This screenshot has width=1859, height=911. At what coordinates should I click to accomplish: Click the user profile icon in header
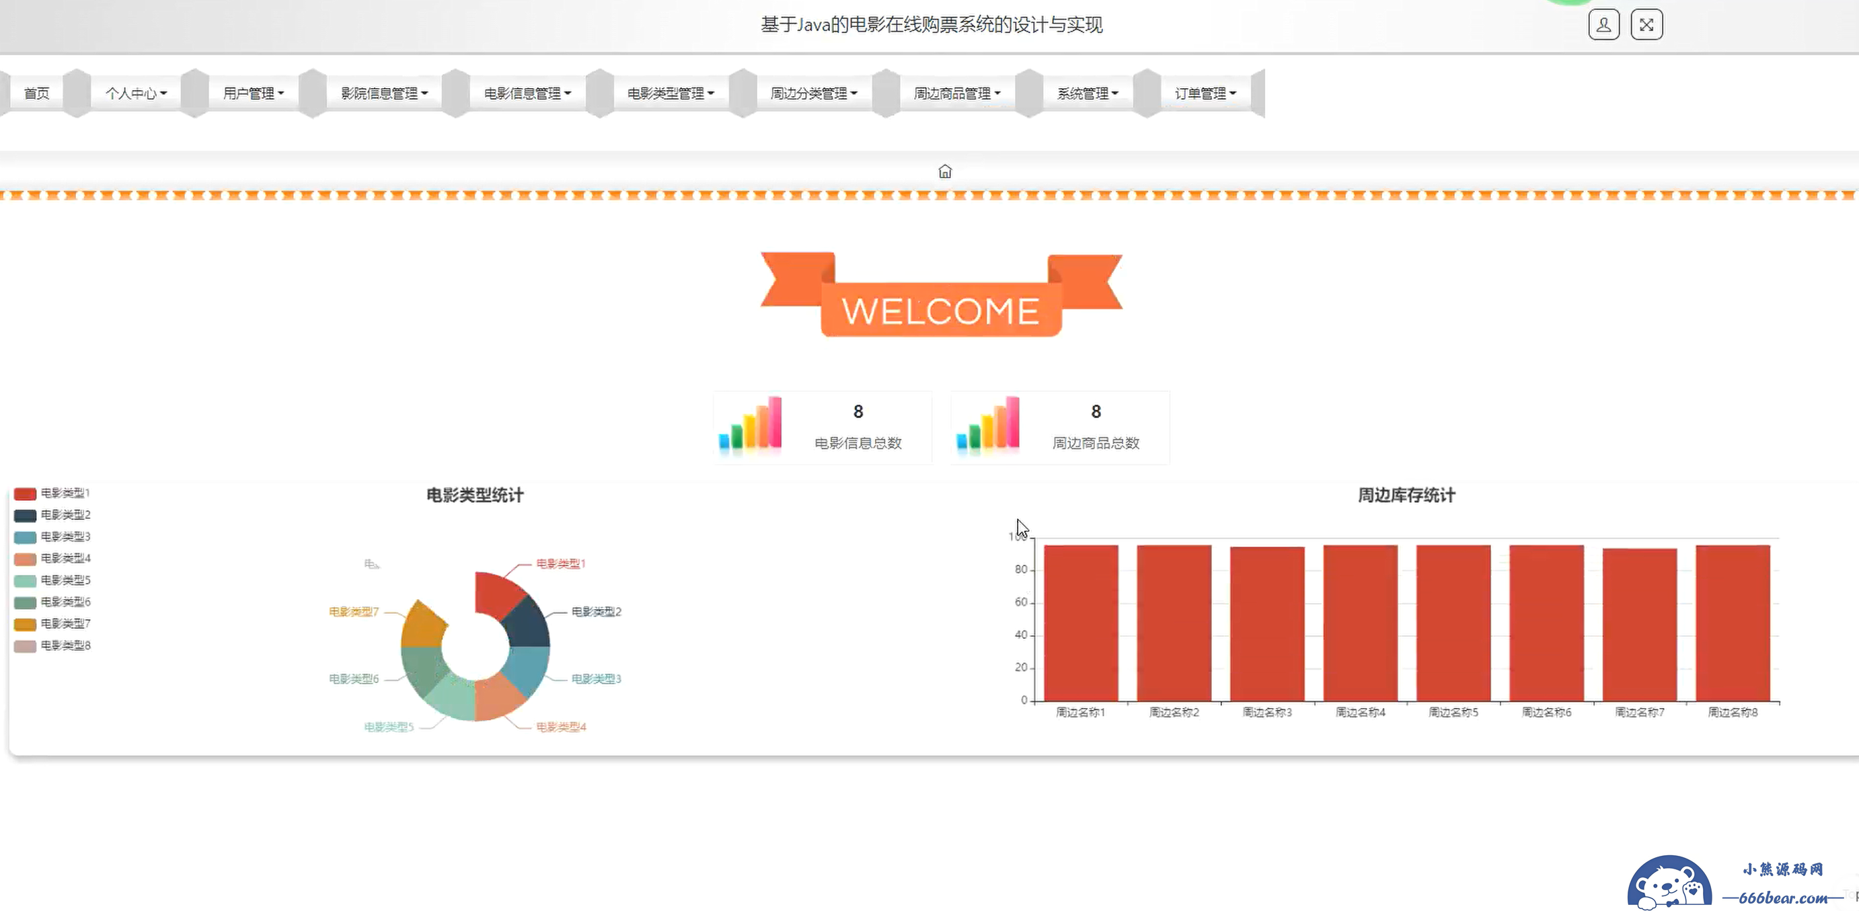click(1603, 24)
